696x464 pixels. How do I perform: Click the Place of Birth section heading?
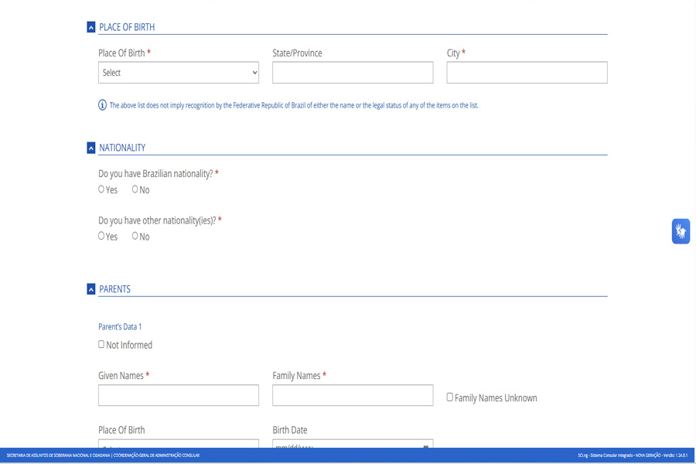(127, 28)
